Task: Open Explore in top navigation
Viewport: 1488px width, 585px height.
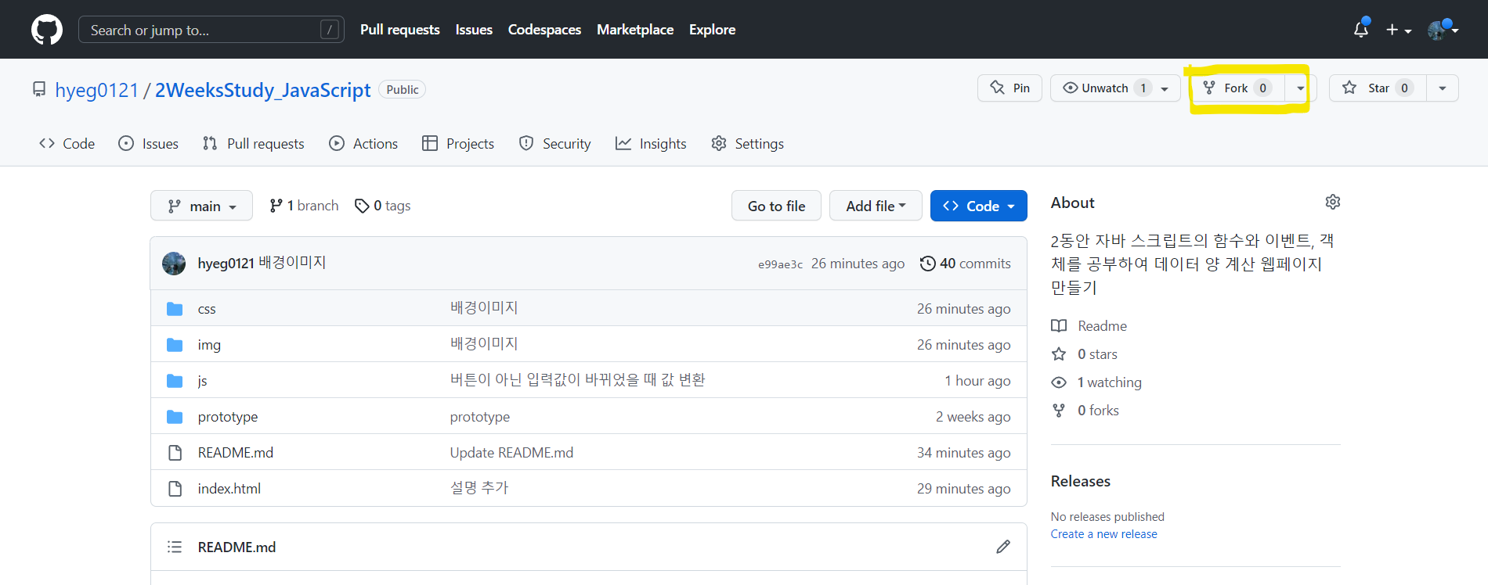Action: [x=712, y=30]
